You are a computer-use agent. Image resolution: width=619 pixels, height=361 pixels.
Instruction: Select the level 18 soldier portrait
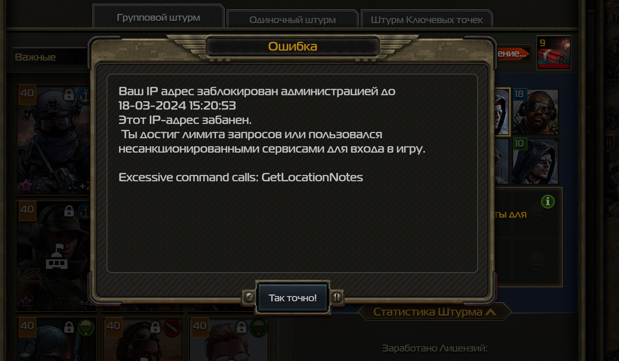[x=535, y=112]
